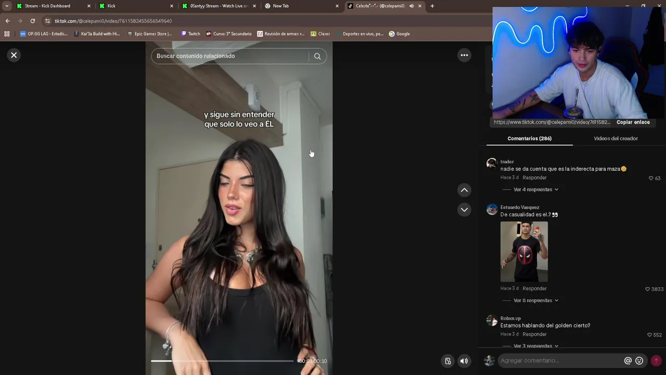Like Estuardo Vasquez's comment heart
The width and height of the screenshot is (666, 375).
648,289
